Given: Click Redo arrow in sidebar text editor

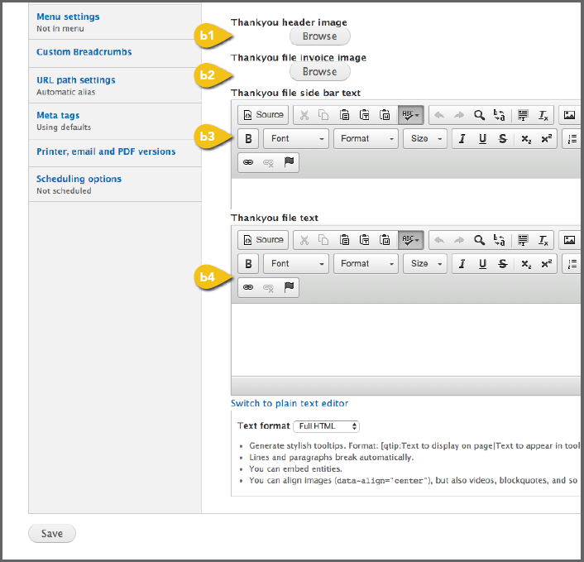Looking at the screenshot, I should [459, 115].
